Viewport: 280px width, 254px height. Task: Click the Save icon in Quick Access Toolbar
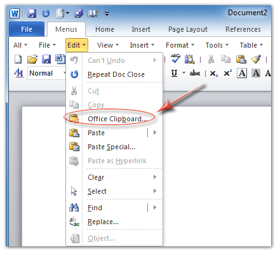pyautogui.click(x=32, y=14)
